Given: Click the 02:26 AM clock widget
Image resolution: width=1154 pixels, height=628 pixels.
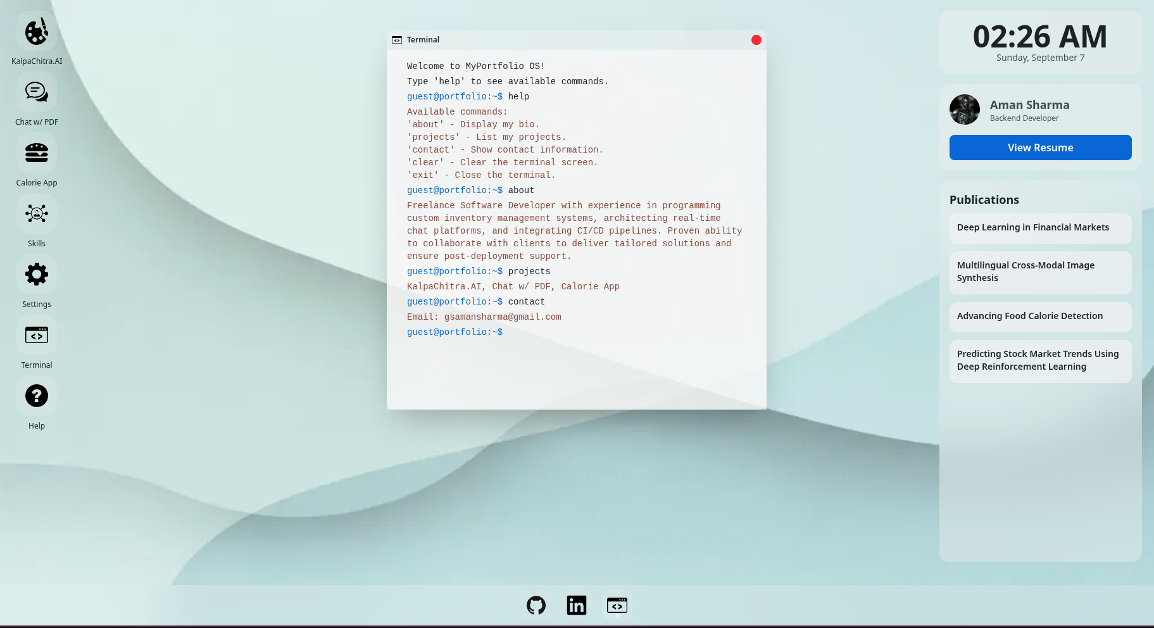Looking at the screenshot, I should tap(1040, 42).
